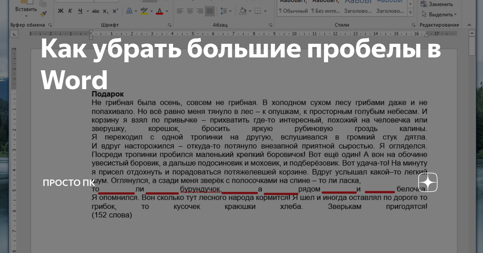The width and height of the screenshot is (483, 253).
Task: Click the word бурундучок, in the document
Action: 200,189
